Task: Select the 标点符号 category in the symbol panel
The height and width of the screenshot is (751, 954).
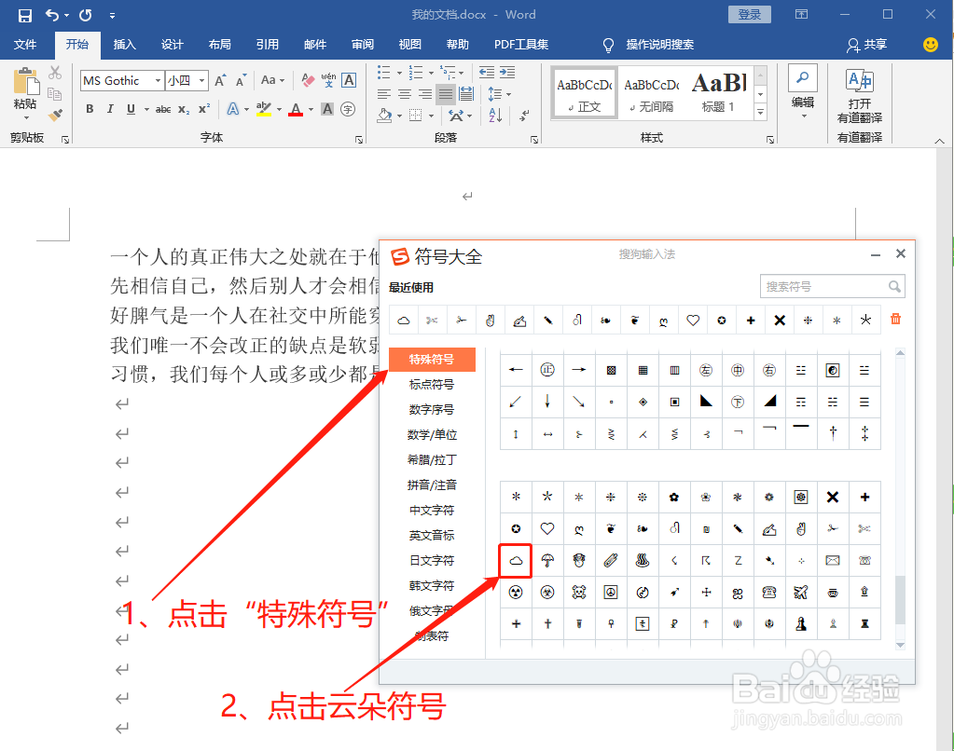Action: pyautogui.click(x=431, y=384)
